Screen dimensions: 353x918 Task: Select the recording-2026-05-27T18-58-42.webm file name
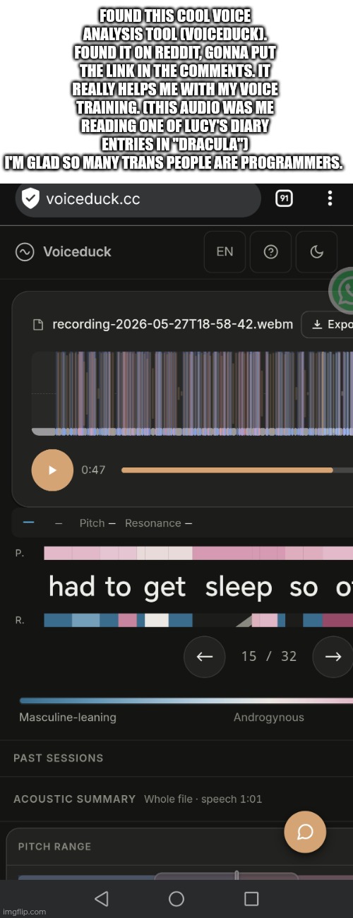click(172, 325)
